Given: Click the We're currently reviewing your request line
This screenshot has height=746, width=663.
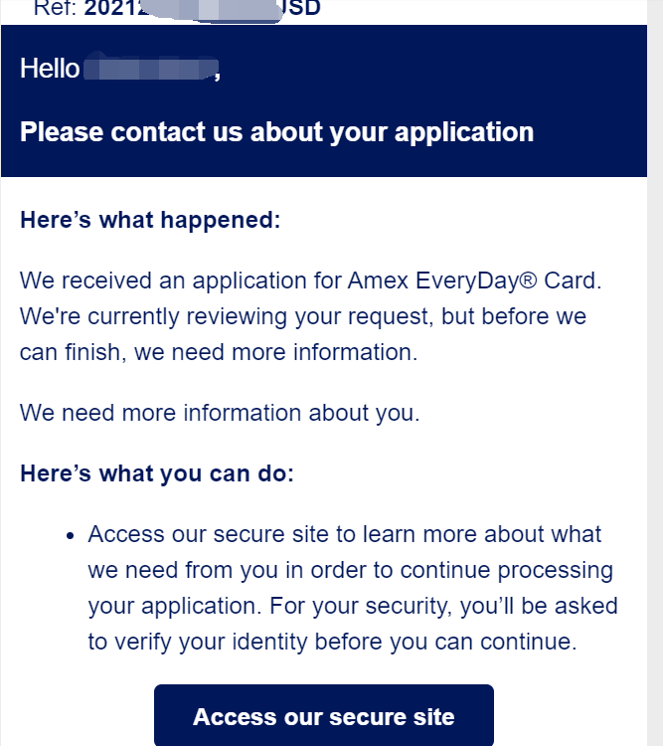Looking at the screenshot, I should tap(303, 316).
